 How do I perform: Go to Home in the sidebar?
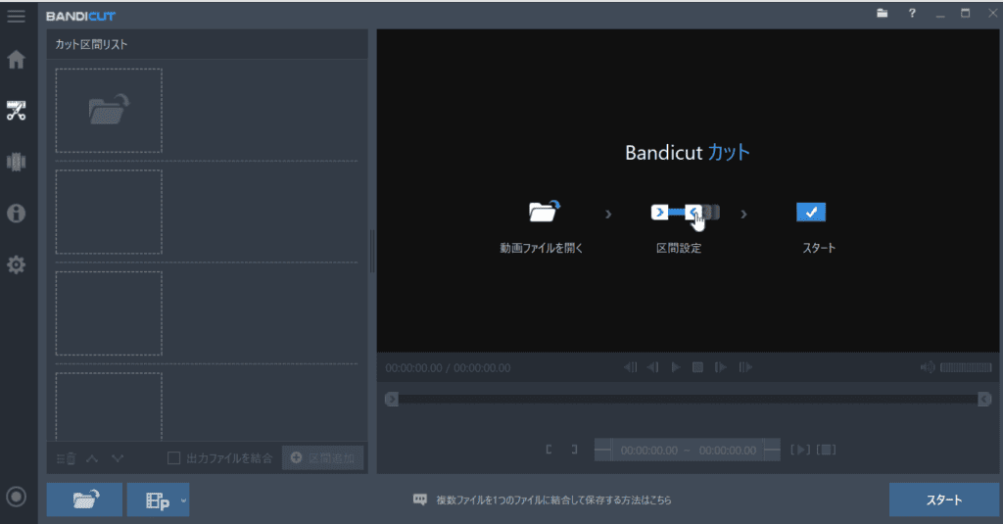[x=16, y=60]
